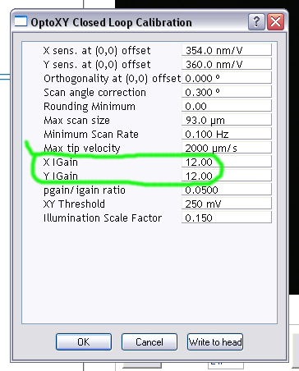Edit the Illumination Scale Factor value
299x371 pixels.
[x=227, y=218]
